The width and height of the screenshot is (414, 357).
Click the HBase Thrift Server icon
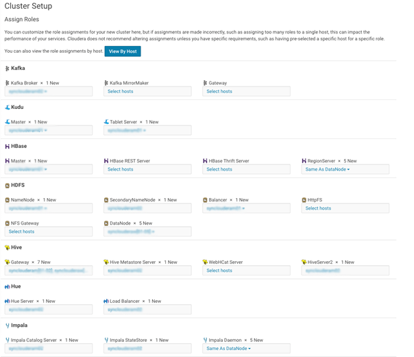point(205,161)
